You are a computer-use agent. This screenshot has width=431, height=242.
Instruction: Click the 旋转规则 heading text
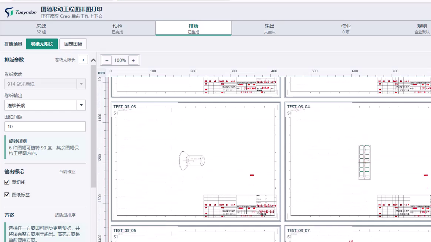coord(18,141)
